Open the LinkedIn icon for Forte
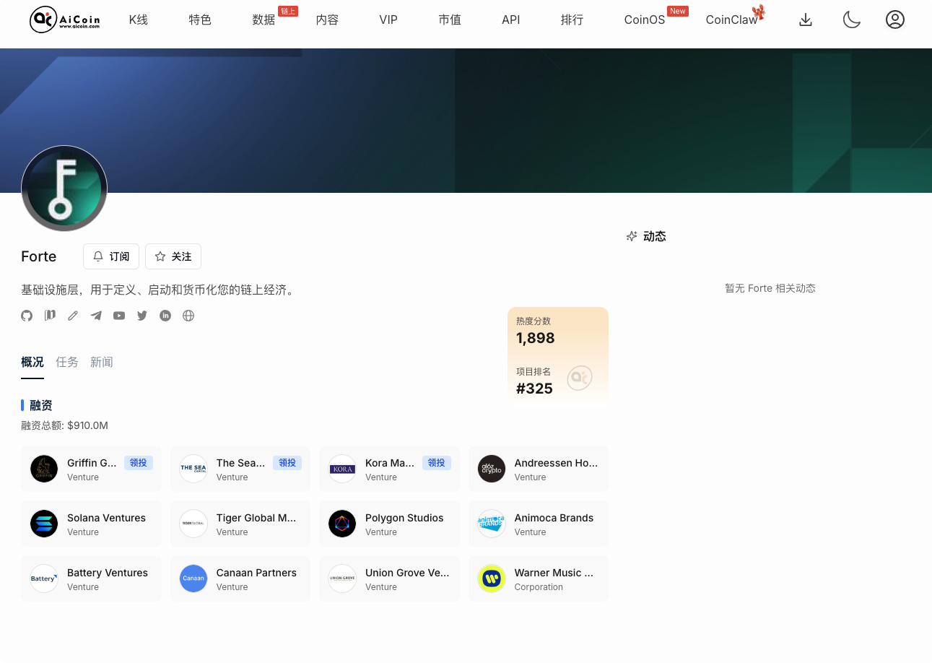This screenshot has width=932, height=663. 165,315
